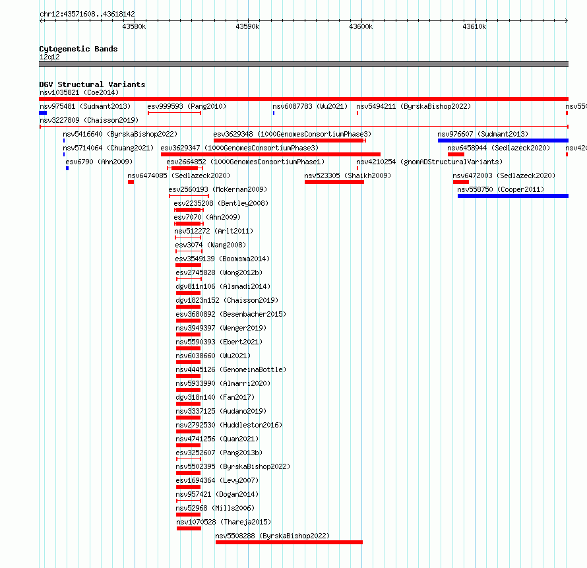Select esv3629347 (1000GenomesConsortiumPhase3) label
Image resolution: width=587 pixels, height=568 pixels.
point(239,148)
